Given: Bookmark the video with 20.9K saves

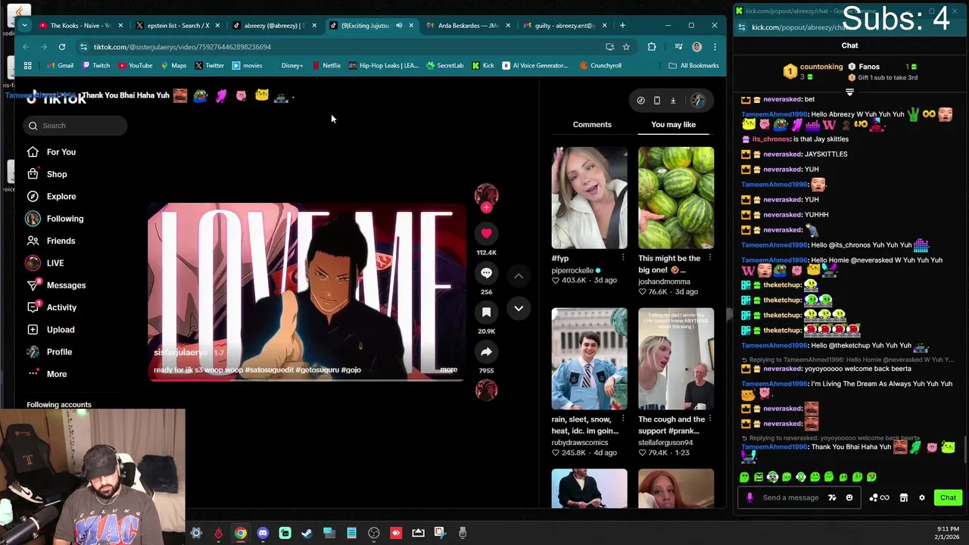Looking at the screenshot, I should pos(486,312).
